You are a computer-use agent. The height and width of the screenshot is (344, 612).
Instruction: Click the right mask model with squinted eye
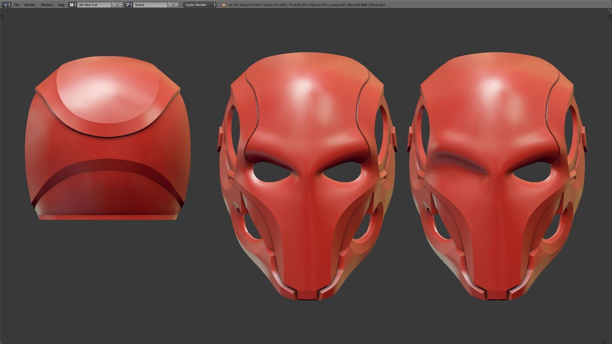497,176
